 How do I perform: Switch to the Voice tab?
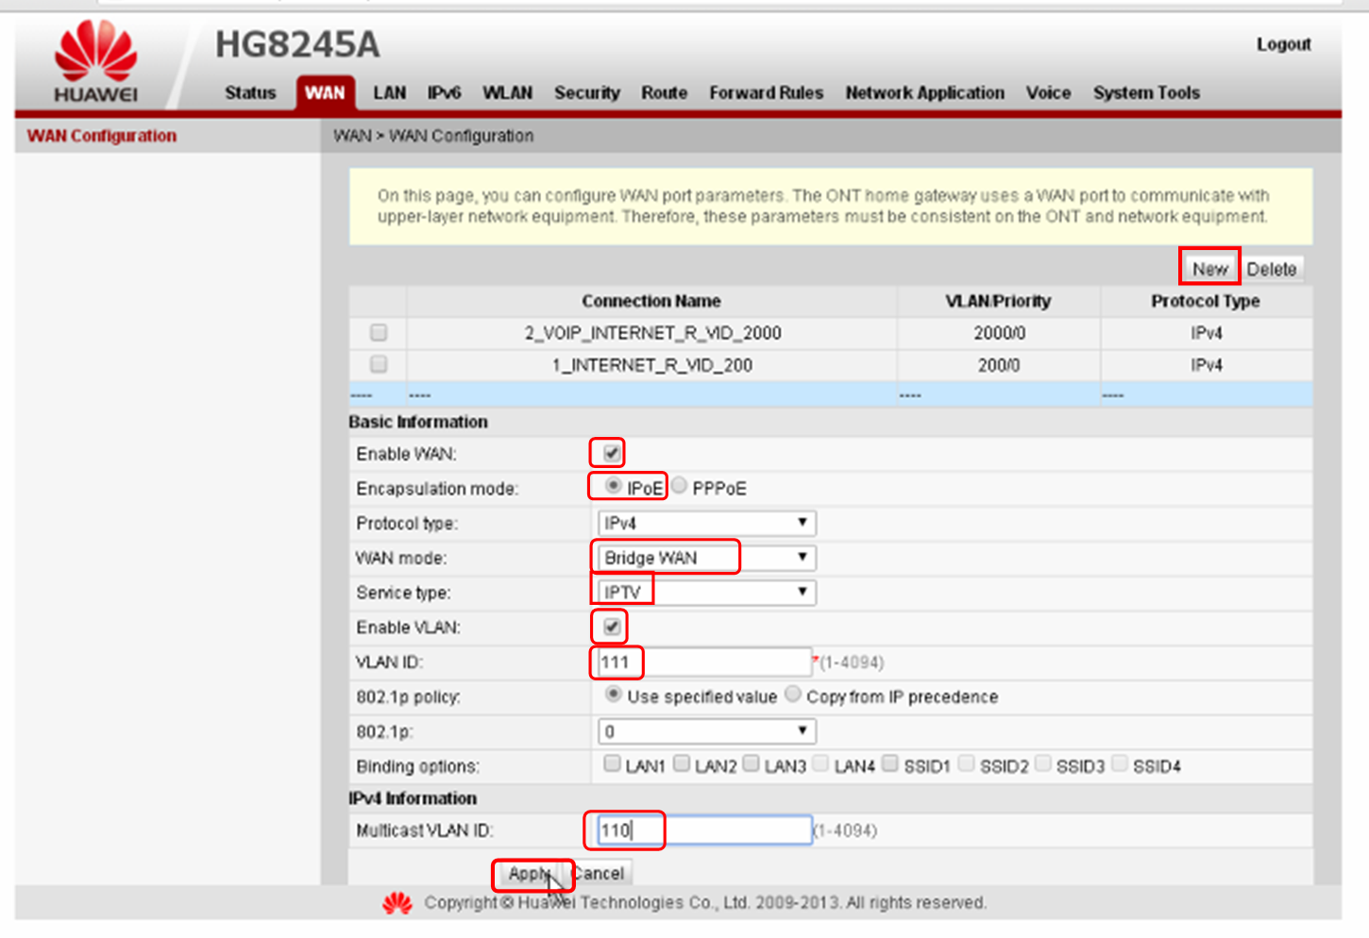1048,92
